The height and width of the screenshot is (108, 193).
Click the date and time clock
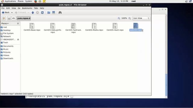click(119, 1)
